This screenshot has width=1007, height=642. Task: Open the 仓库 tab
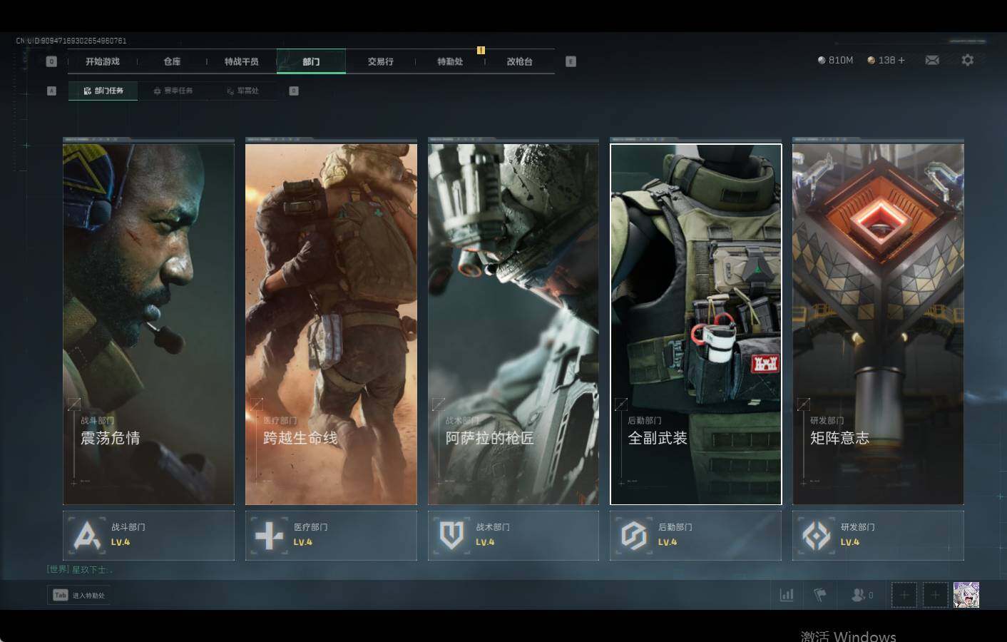(172, 61)
